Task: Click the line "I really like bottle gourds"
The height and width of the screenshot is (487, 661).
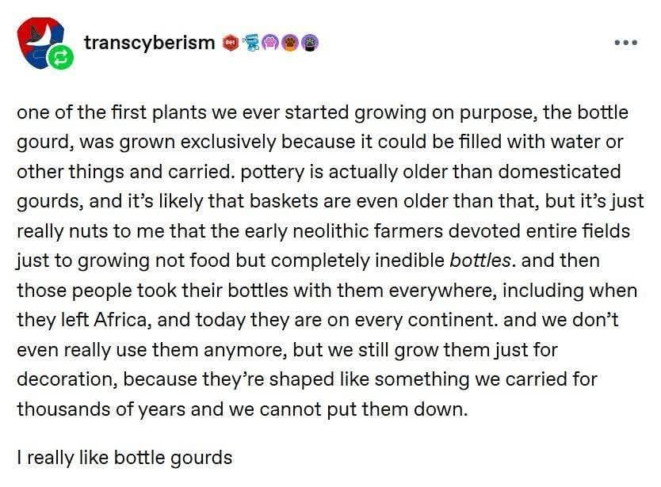Action: click(x=124, y=457)
